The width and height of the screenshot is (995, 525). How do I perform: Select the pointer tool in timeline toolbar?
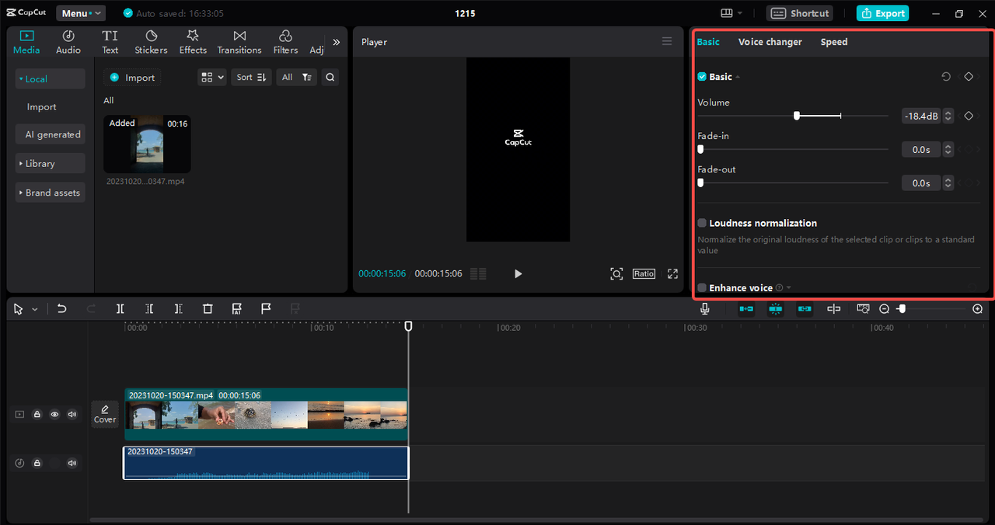click(19, 309)
